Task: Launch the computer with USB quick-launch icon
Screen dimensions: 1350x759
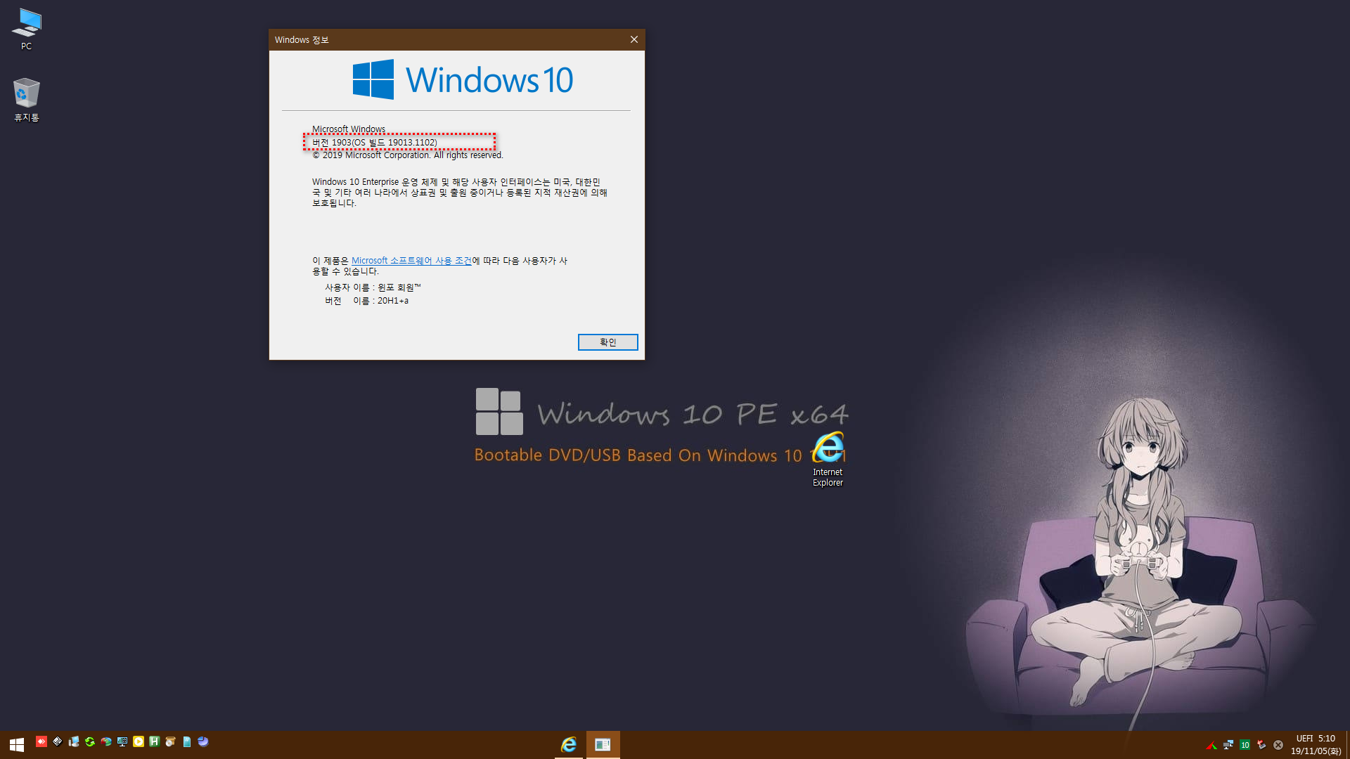Action: (74, 741)
